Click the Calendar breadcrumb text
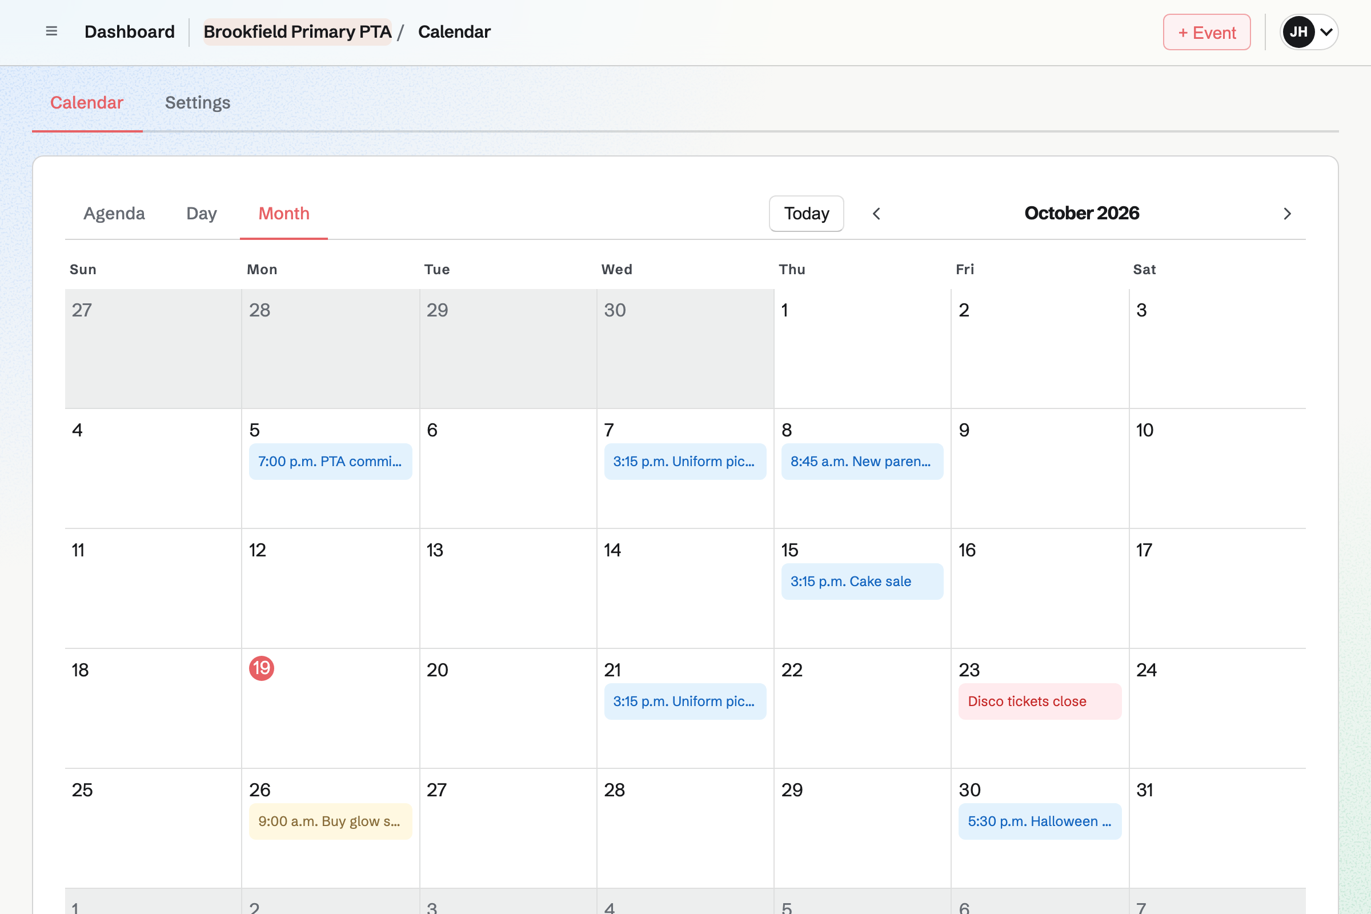Screen dimensions: 1371x914 click(454, 31)
